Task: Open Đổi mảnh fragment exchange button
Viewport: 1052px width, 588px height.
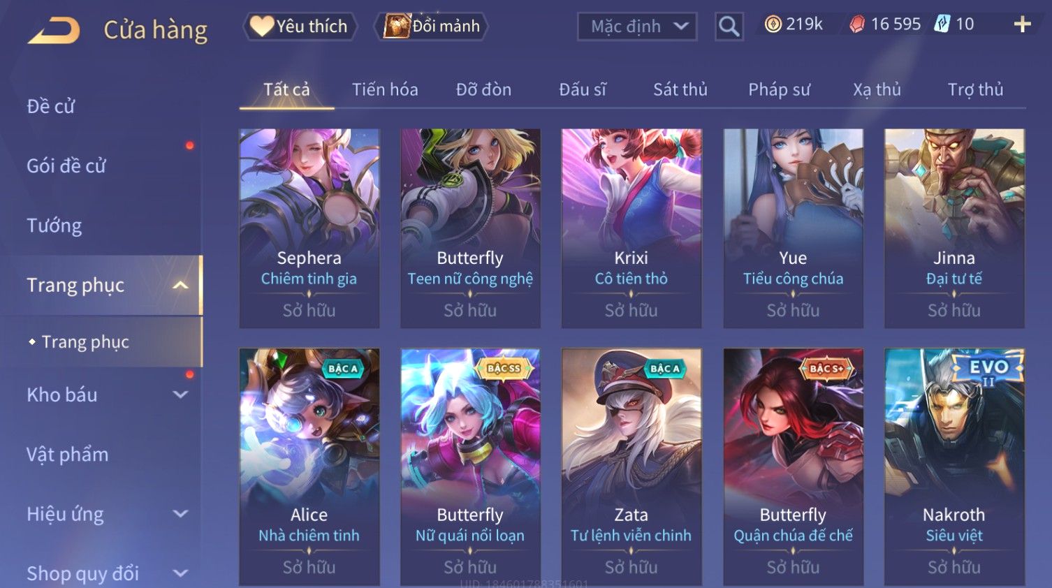Action: pyautogui.click(x=432, y=27)
